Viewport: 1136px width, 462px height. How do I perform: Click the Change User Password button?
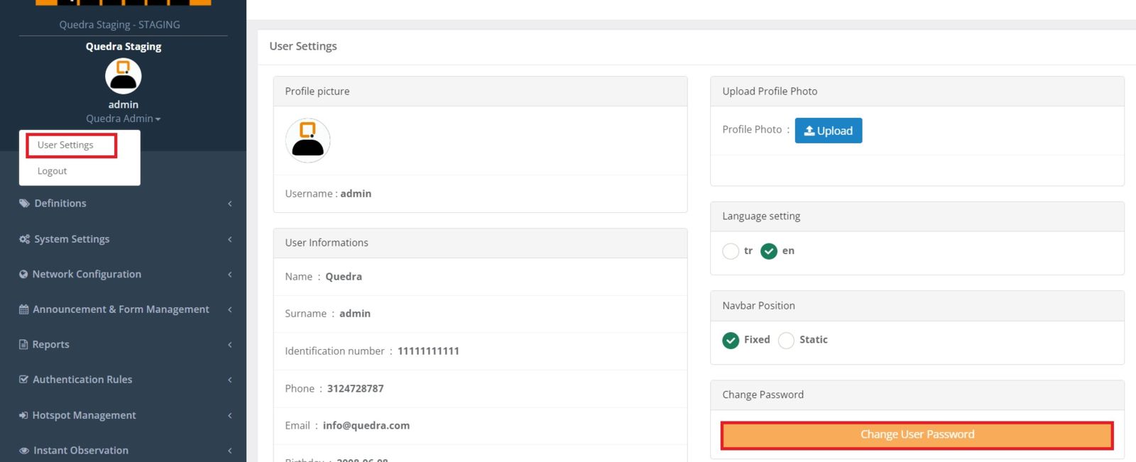click(x=917, y=435)
